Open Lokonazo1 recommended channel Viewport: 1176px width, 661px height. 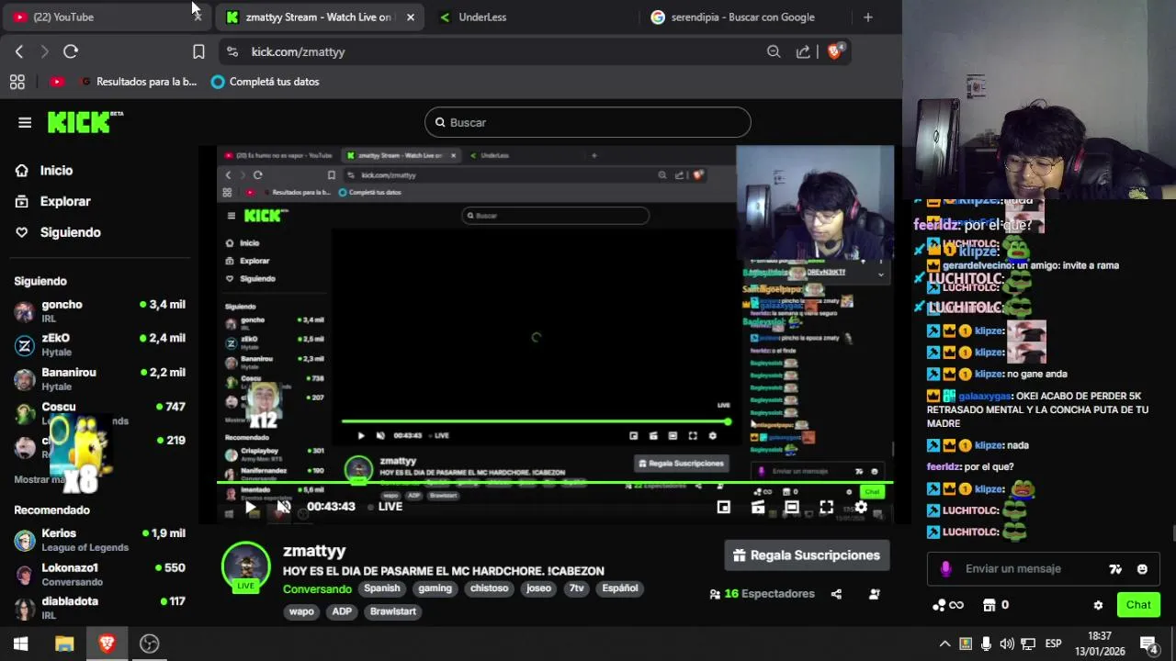(x=99, y=574)
